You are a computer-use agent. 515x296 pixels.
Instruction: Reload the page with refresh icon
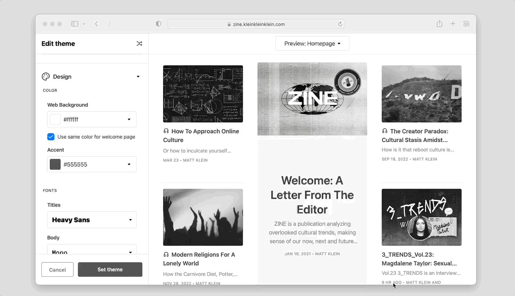(x=340, y=24)
